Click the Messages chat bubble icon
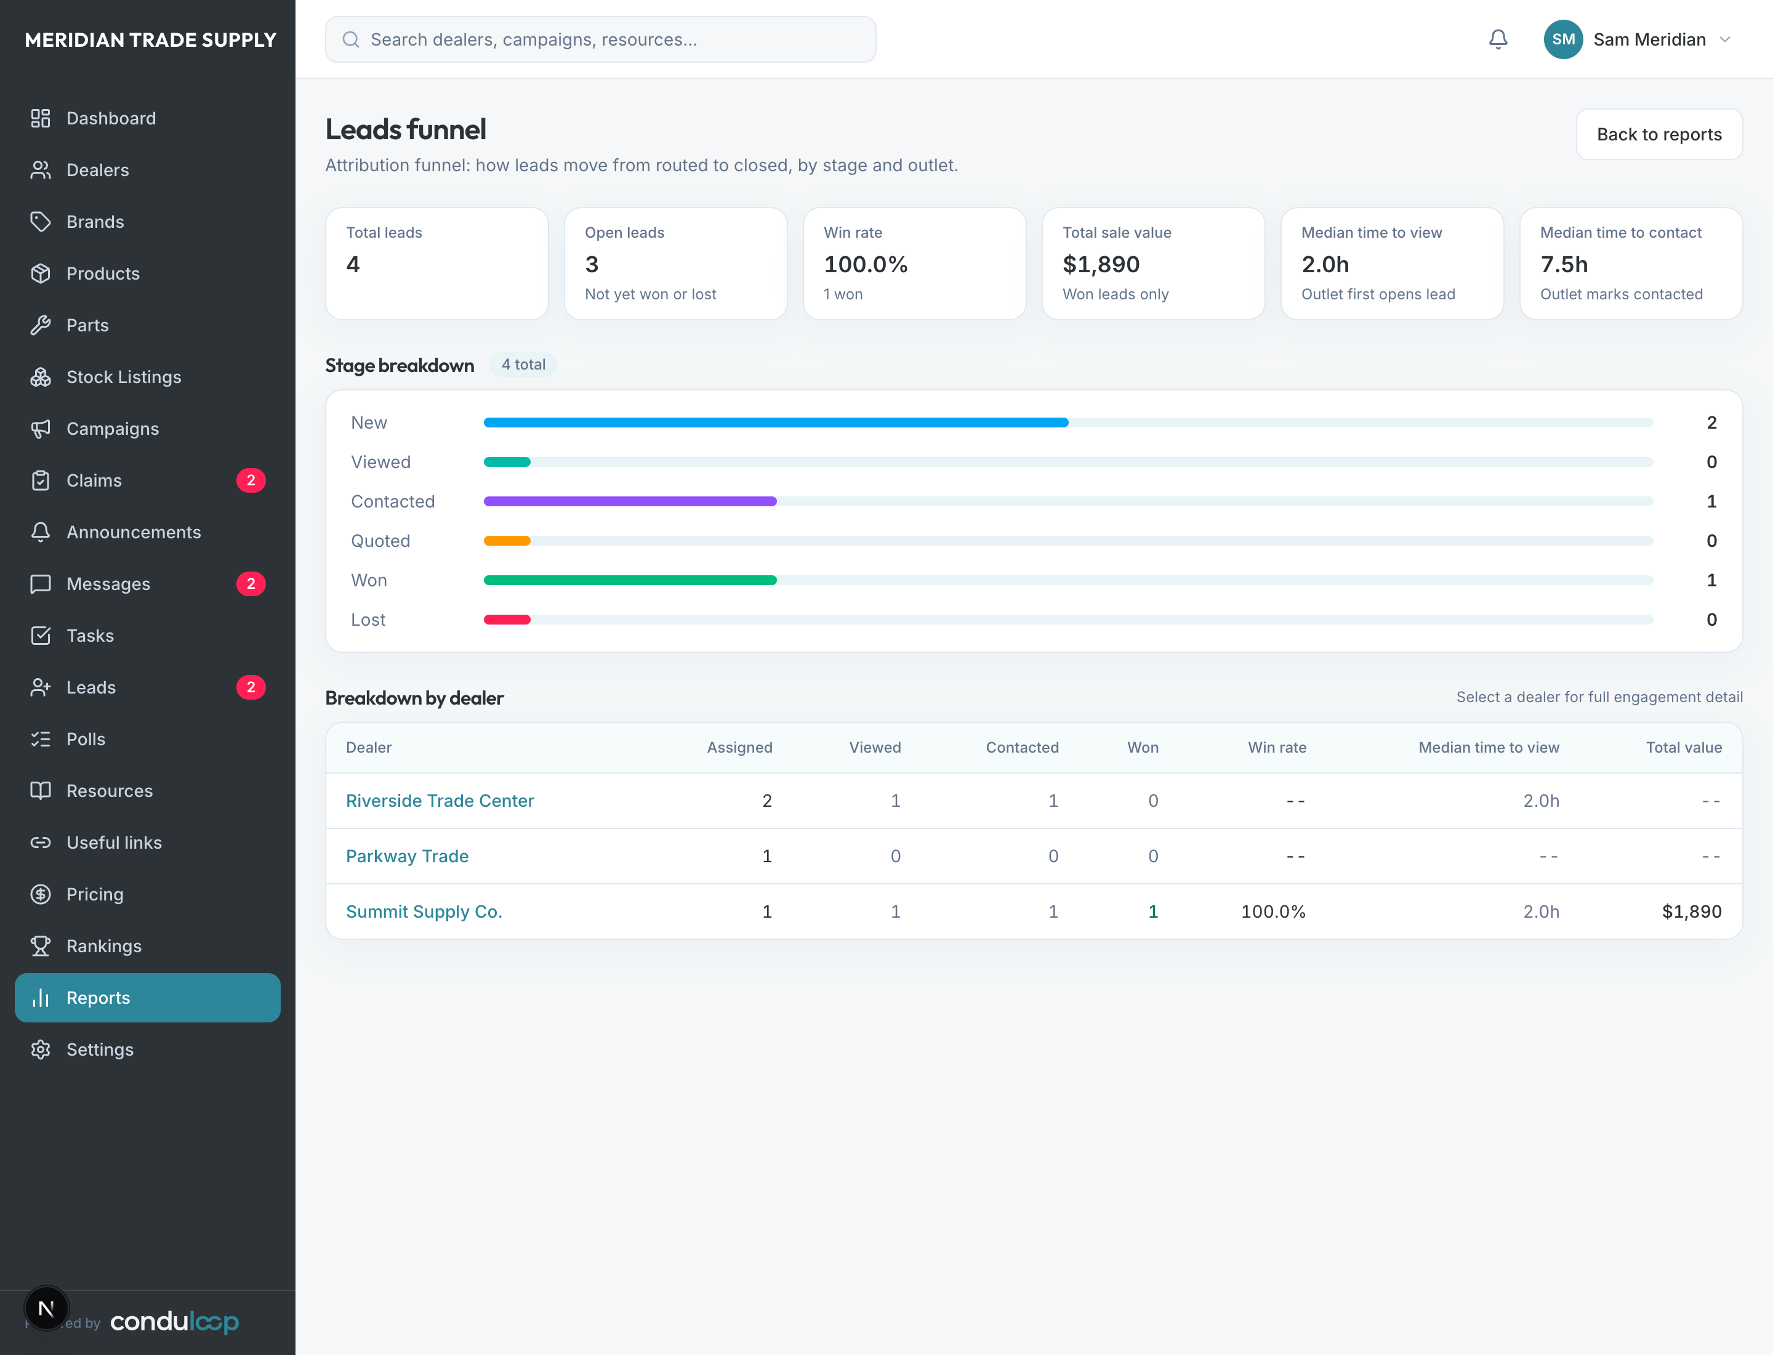 (40, 584)
